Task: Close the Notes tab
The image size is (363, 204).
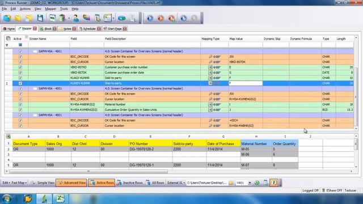Action: 74,29
